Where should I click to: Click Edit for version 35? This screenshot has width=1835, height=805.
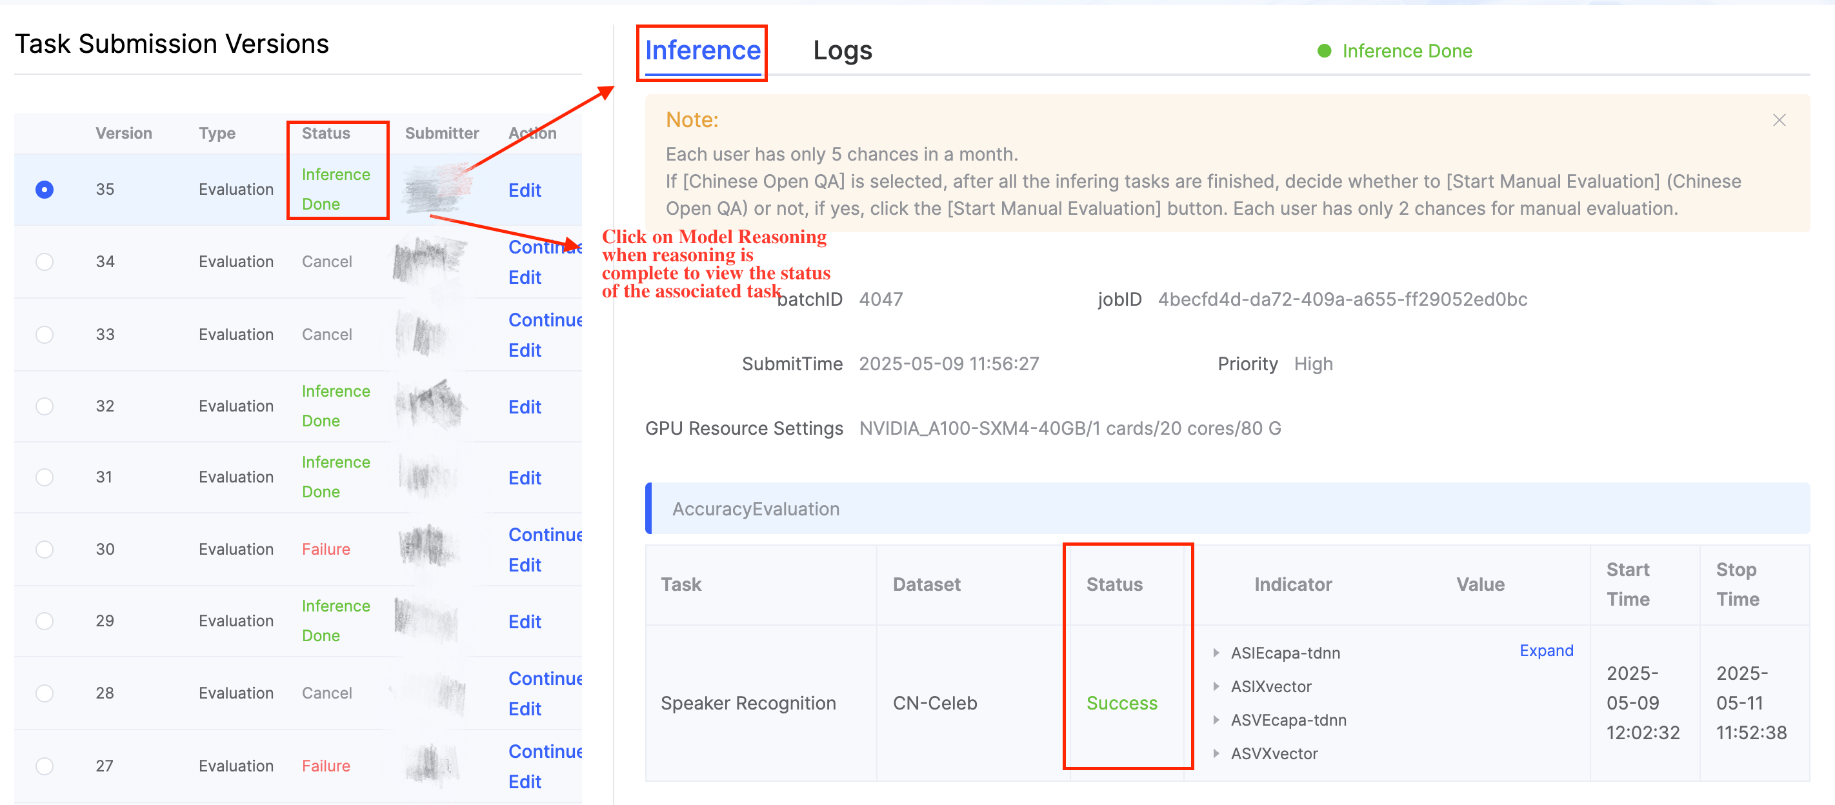[x=525, y=190]
